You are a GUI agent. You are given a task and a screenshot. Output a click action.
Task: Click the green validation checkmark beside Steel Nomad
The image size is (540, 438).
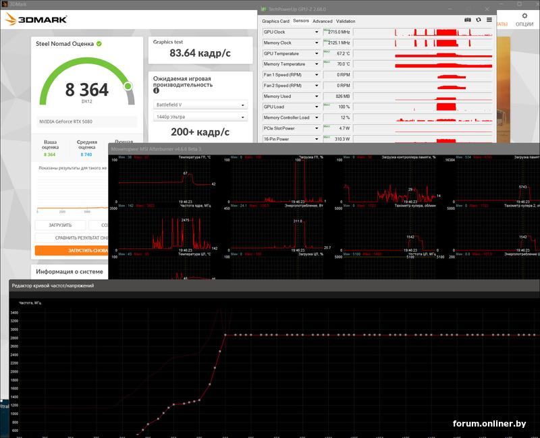coord(99,44)
